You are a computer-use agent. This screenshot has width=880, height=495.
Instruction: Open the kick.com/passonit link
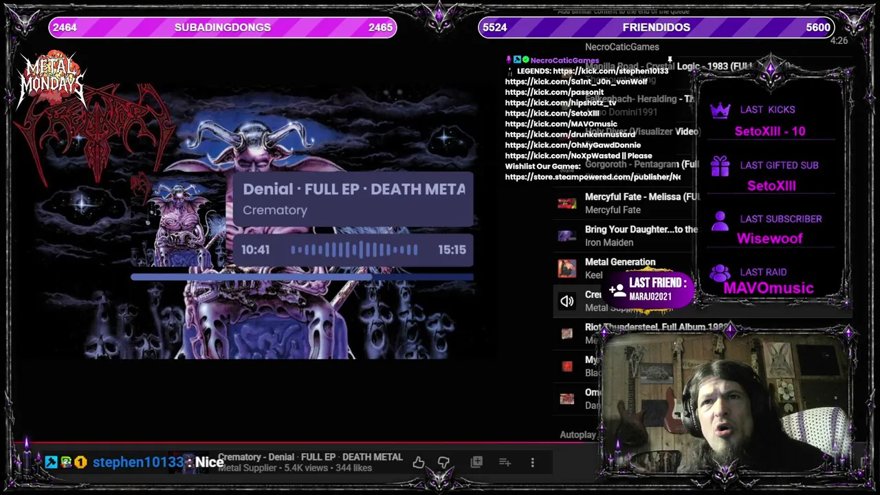(554, 92)
